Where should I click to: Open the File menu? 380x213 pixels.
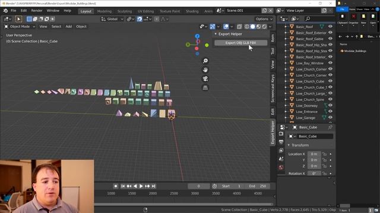pyautogui.click(x=13, y=11)
